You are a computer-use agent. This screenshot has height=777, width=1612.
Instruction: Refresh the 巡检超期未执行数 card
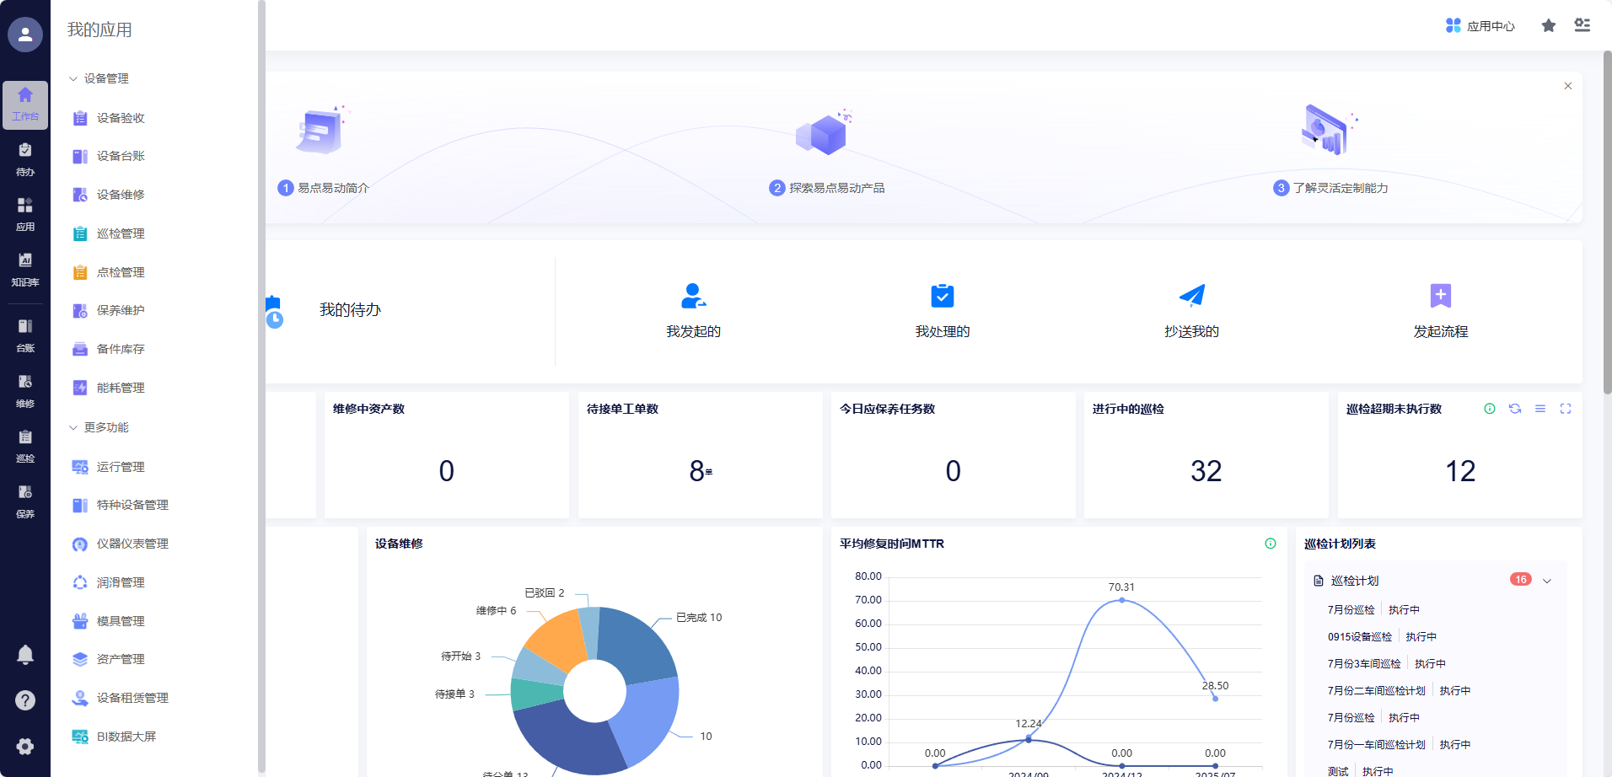point(1515,409)
